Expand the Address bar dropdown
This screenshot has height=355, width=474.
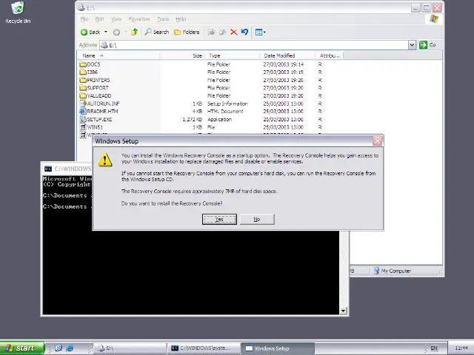tap(412, 45)
